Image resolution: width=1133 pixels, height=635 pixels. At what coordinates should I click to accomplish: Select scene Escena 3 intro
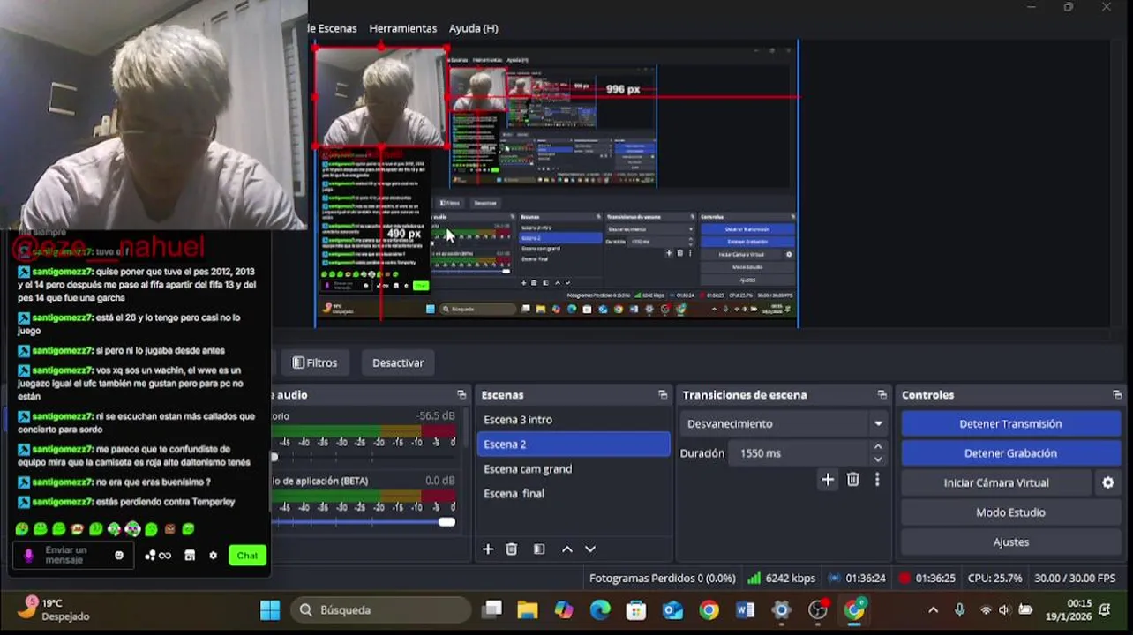(x=574, y=420)
